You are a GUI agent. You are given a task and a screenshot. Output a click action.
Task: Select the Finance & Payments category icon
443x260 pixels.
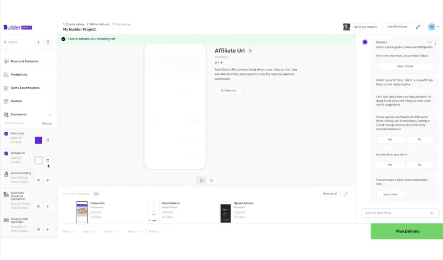pyautogui.click(x=6, y=61)
